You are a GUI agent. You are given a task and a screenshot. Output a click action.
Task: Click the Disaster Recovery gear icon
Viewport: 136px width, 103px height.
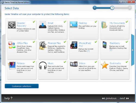[x=12, y=25]
